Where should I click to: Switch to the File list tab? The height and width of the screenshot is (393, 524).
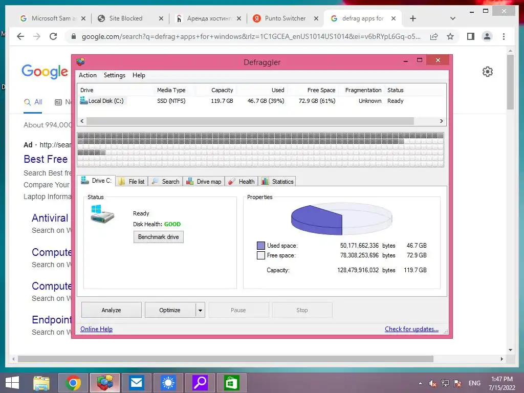[x=132, y=182]
